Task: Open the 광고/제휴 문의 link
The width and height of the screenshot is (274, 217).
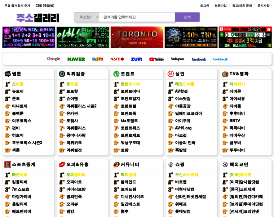Action: pyautogui.click(x=242, y=6)
